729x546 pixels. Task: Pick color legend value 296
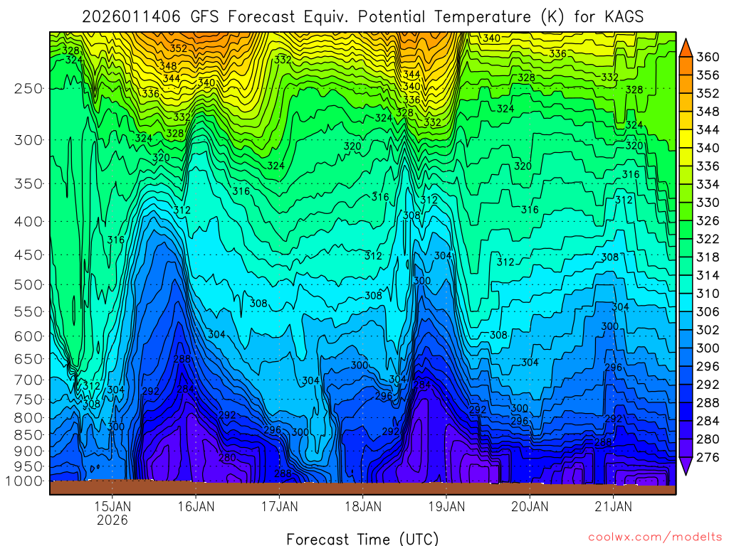[708, 366]
